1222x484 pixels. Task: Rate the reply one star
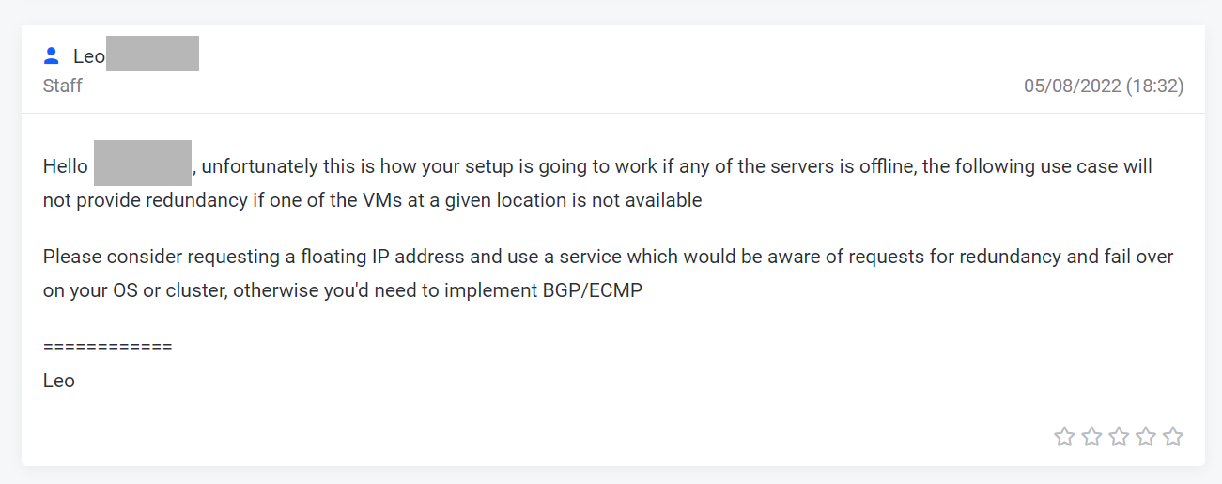(1063, 436)
